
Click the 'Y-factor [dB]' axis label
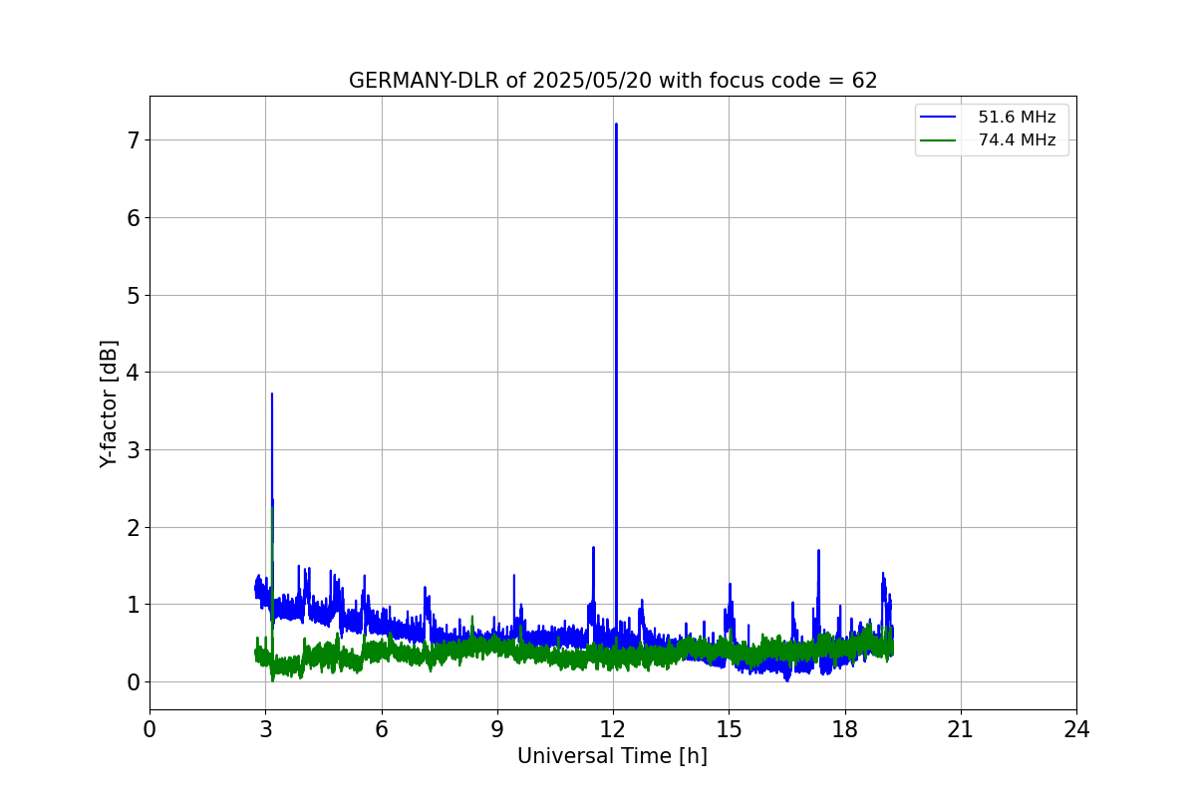click(x=109, y=403)
